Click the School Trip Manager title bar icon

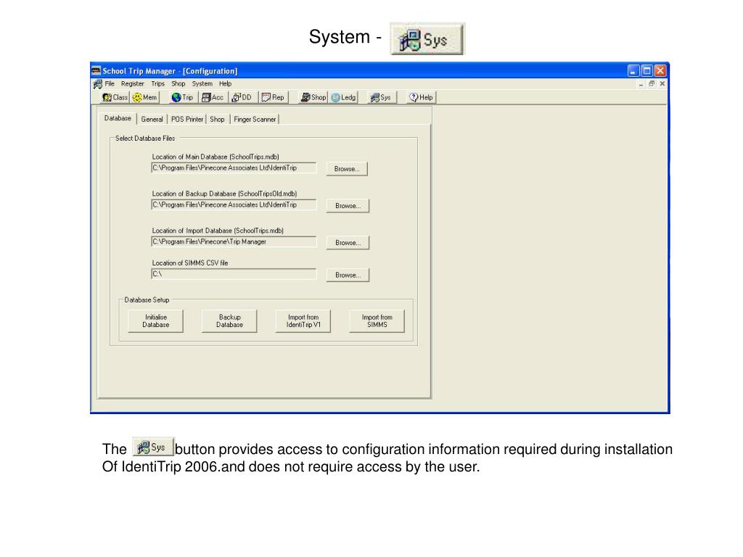[x=97, y=70]
